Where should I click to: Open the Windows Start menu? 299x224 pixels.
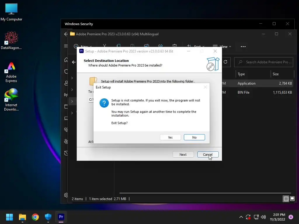click(x=9, y=217)
